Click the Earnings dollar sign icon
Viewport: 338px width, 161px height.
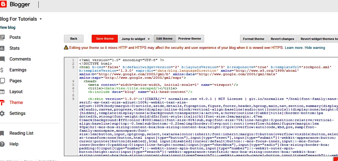2,70
